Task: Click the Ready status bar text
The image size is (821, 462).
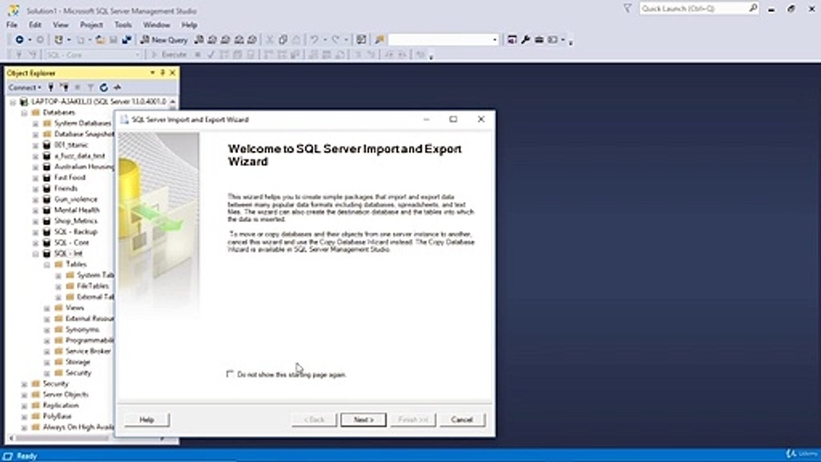Action: pos(27,456)
